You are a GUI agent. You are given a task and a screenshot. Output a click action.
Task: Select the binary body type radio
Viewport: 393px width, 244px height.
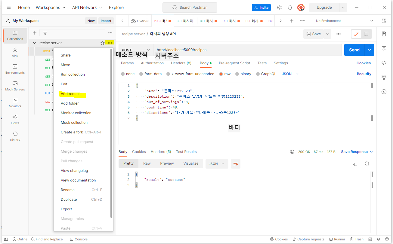click(x=237, y=74)
